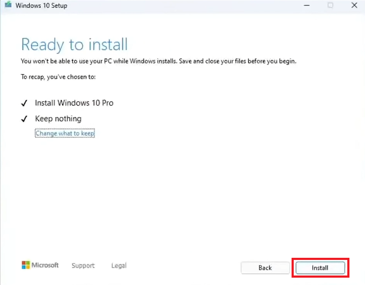
Task: Click the Install button
Action: 320,268
